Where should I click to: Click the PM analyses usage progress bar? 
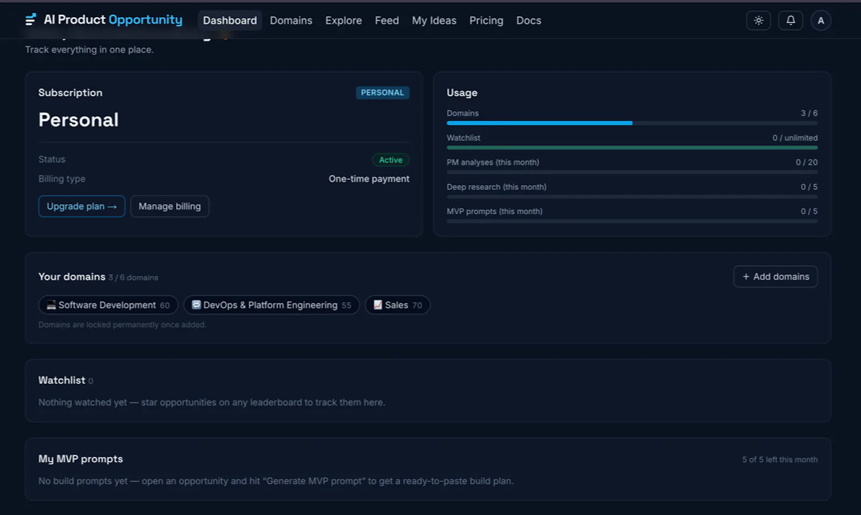632,172
